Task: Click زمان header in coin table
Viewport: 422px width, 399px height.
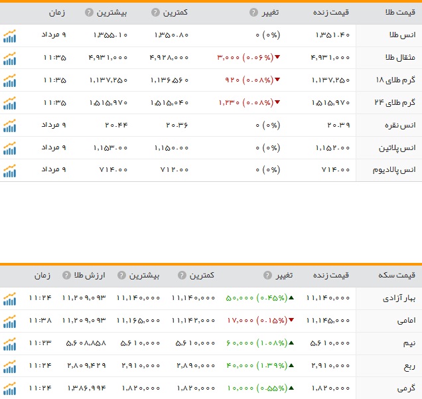Action: (42, 276)
